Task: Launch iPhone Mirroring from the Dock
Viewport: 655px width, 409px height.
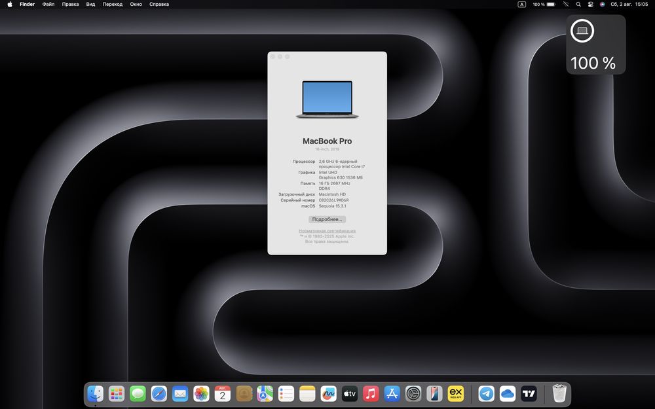Action: [434, 393]
